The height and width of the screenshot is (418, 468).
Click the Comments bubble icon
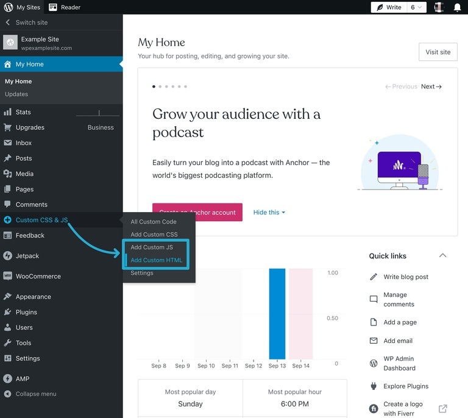tap(7, 204)
